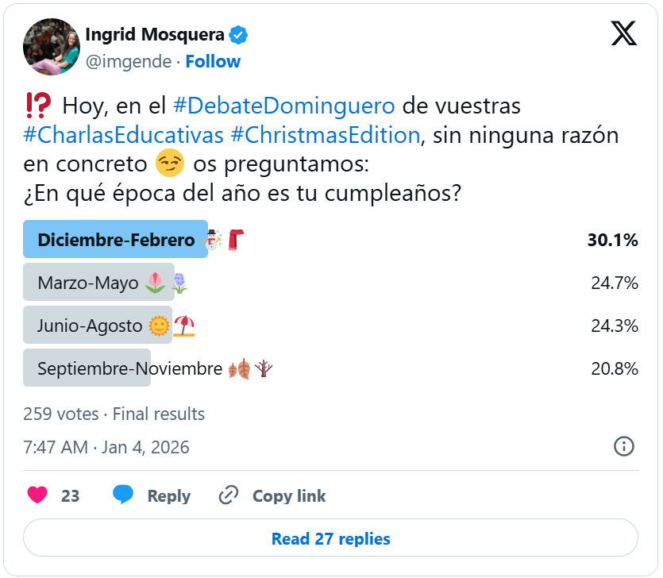Click the Follow link

pyautogui.click(x=213, y=62)
